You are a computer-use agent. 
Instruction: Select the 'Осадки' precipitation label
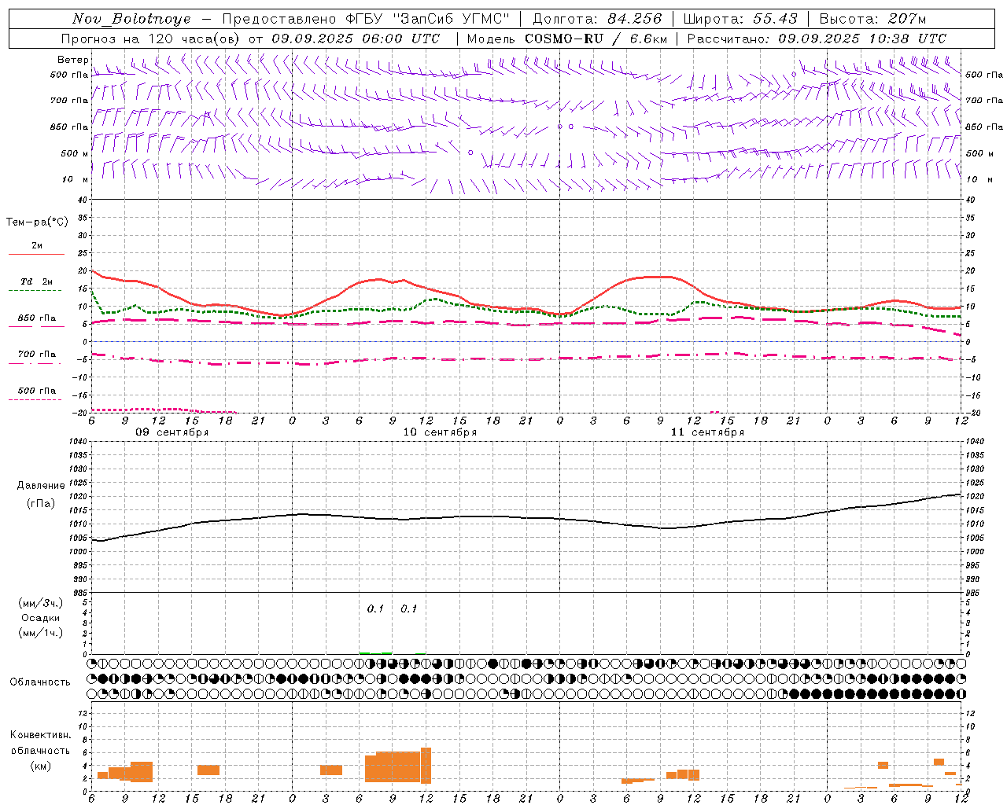[x=41, y=618]
